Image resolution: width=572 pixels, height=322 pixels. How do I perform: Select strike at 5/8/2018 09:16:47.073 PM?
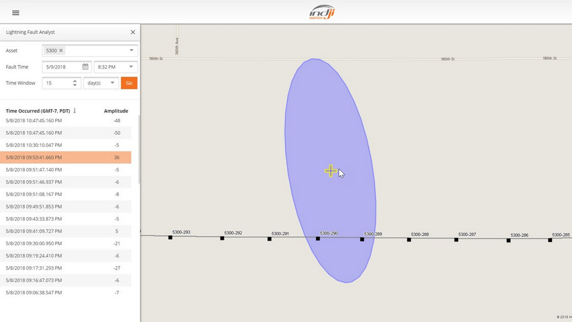click(66, 281)
